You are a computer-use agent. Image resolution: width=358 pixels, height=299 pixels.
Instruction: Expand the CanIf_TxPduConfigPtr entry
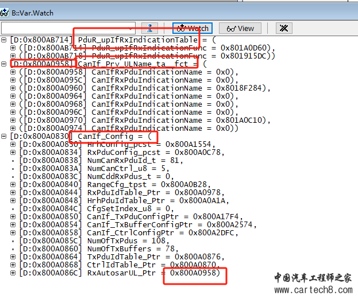click(x=13, y=216)
